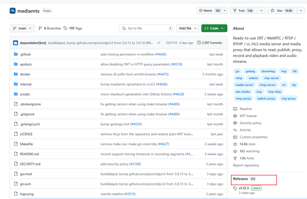
Task: Click the Security policy scale icon
Action: coord(235,123)
